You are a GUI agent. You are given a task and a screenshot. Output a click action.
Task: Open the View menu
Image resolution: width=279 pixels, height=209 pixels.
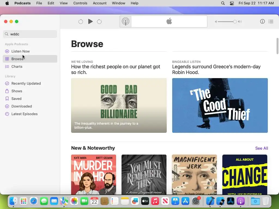coord(64,3)
